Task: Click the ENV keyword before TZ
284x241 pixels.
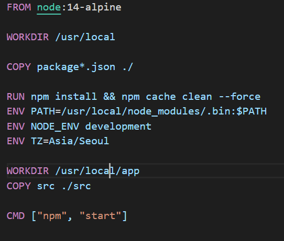Action: coord(16,141)
